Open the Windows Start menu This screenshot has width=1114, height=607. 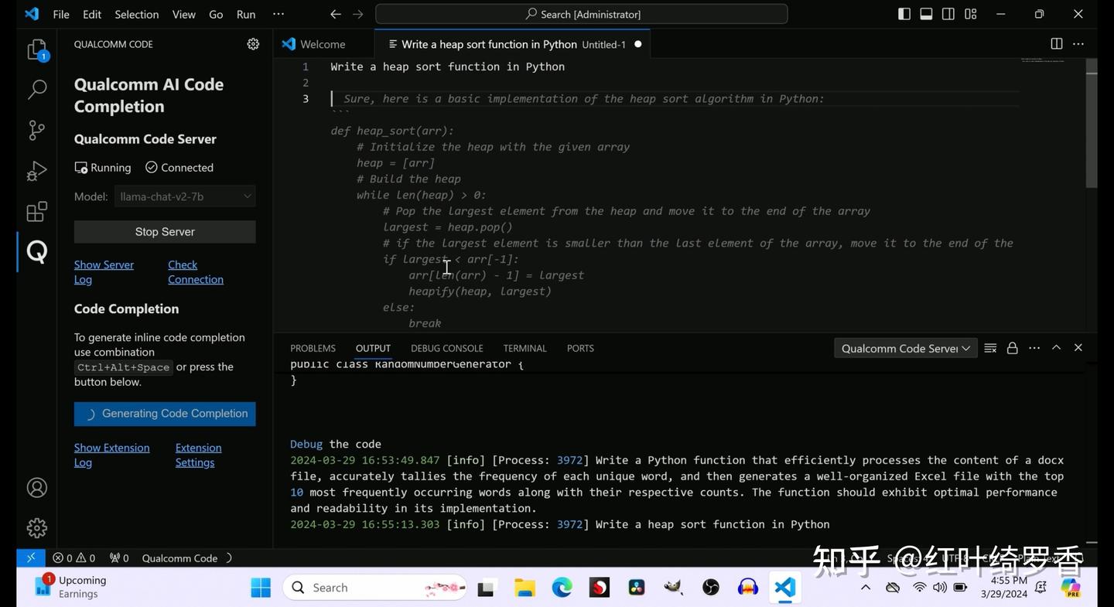(x=261, y=588)
